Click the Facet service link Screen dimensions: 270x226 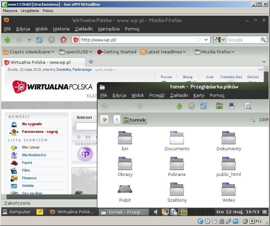point(27,163)
